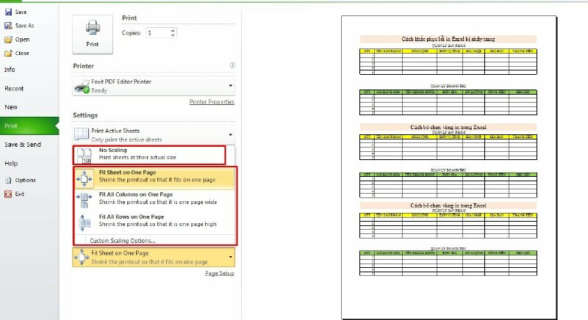Click 'Ready' printer status text
Viewport: 588px width, 320px height.
[99, 90]
